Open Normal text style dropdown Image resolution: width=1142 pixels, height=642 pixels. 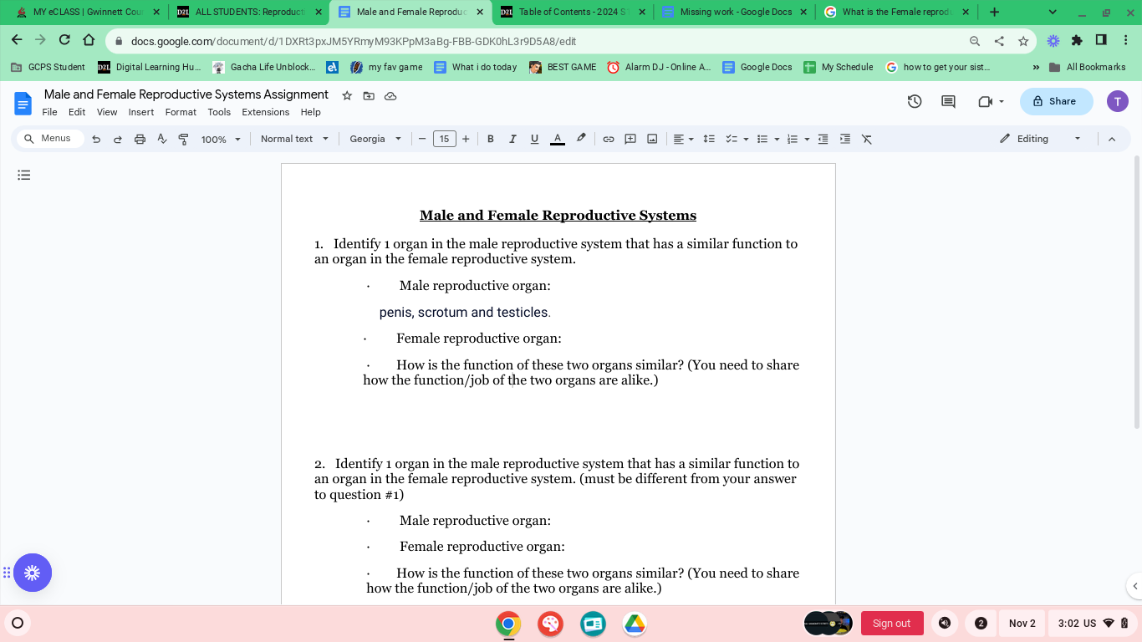[294, 139]
